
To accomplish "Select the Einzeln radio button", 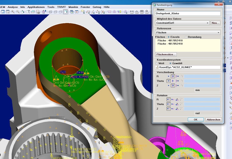I will point(169,37).
